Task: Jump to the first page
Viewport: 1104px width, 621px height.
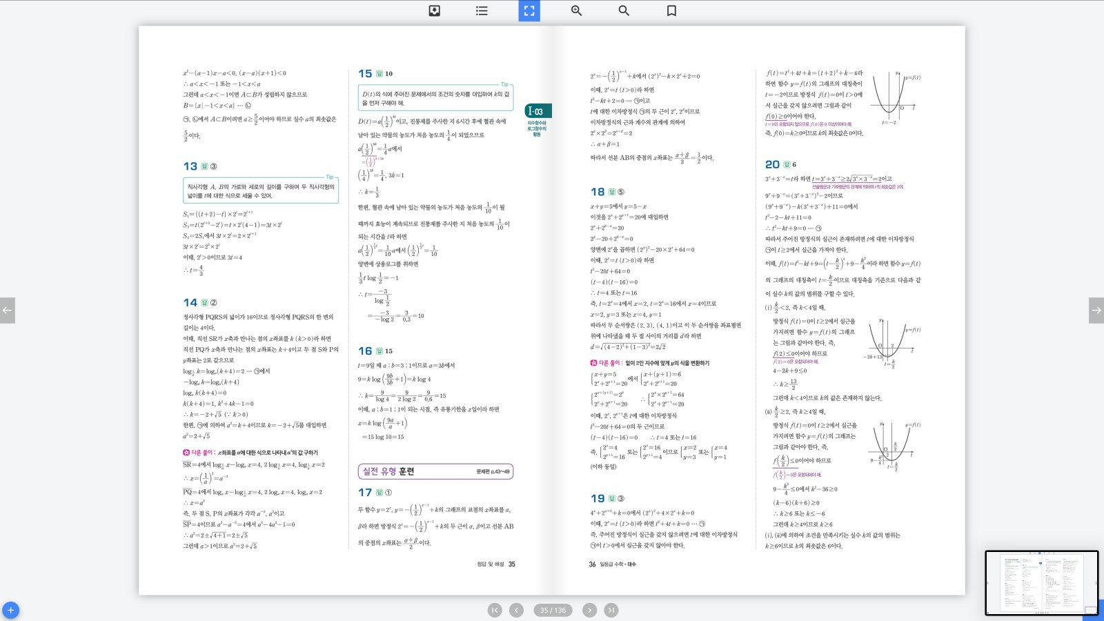Action: pyautogui.click(x=495, y=610)
